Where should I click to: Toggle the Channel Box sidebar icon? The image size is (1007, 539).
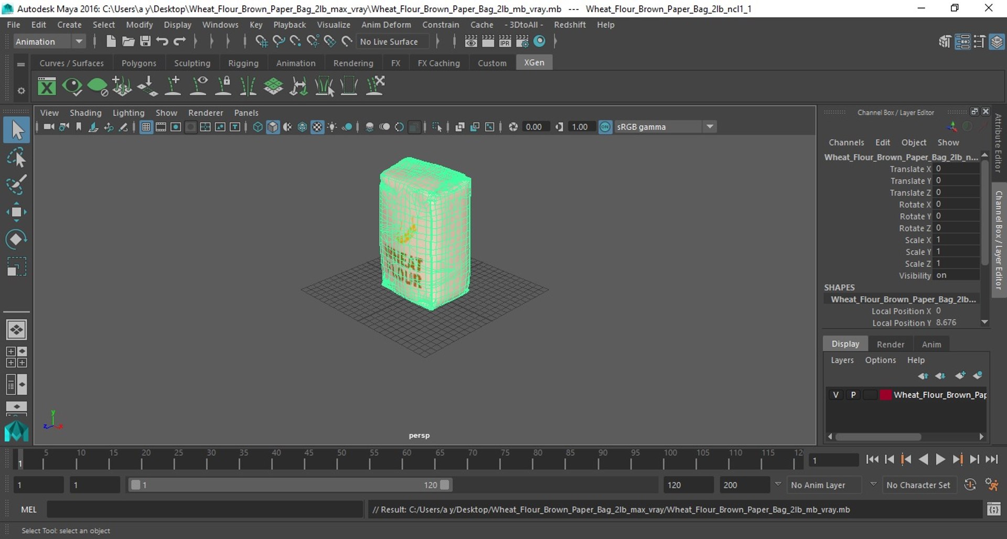coord(997,42)
